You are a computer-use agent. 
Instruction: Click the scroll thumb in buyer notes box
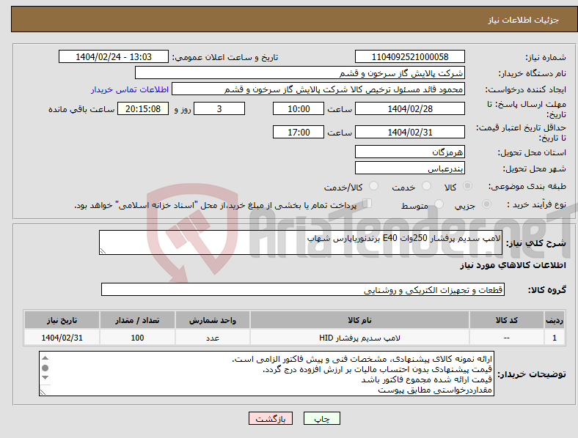[45, 368]
